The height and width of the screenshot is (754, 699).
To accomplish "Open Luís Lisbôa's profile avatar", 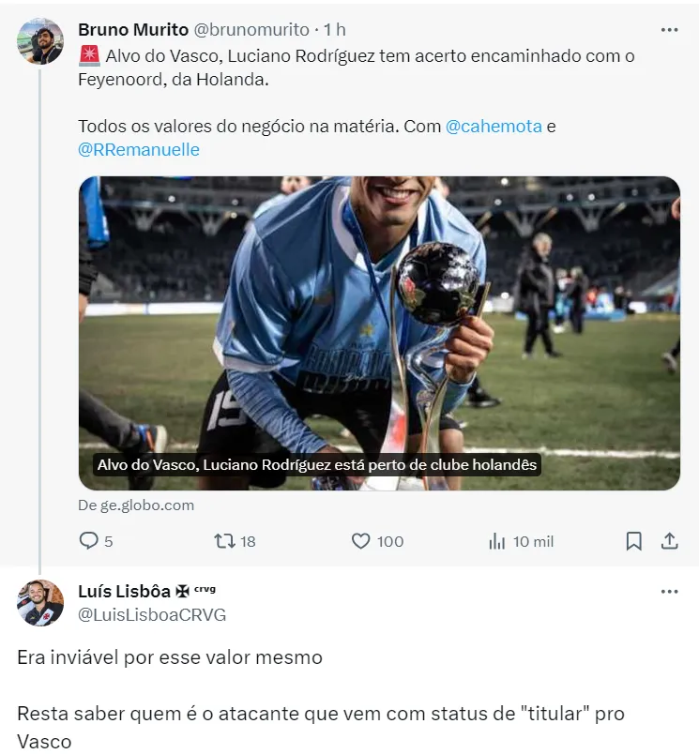I will 40,603.
